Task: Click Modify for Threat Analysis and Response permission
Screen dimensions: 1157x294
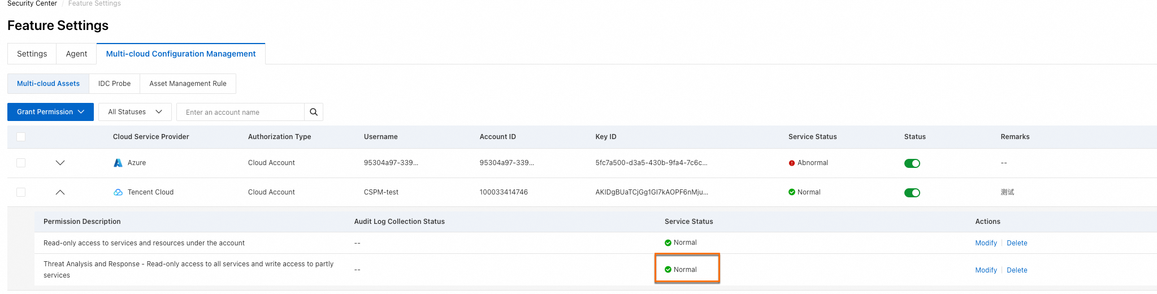Action: tap(986, 270)
